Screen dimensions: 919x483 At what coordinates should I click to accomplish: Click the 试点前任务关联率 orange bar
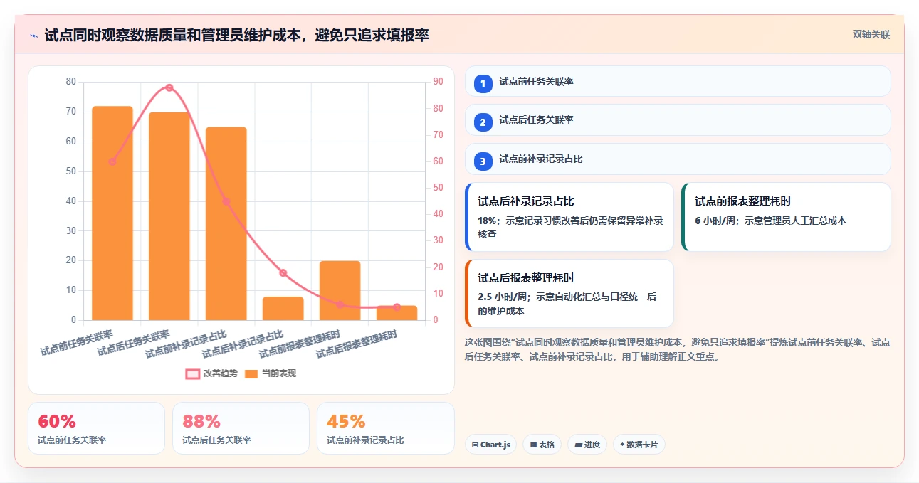[x=112, y=213]
